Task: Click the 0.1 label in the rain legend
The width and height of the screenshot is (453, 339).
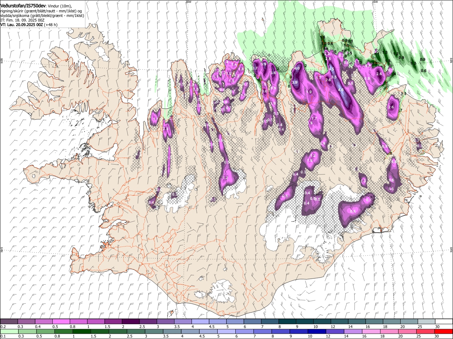Action: [x=2, y=337]
